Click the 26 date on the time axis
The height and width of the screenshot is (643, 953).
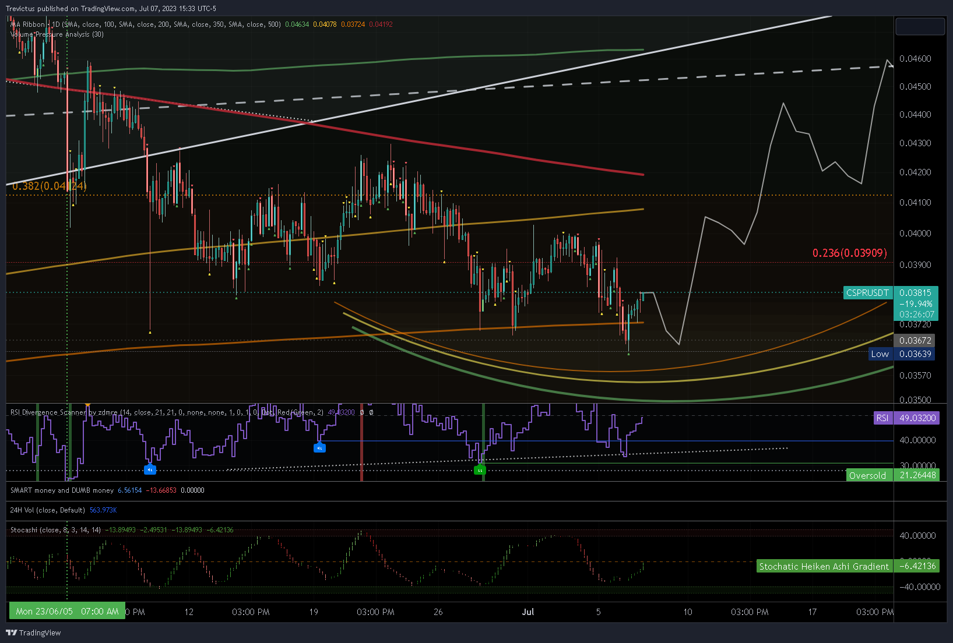438,612
